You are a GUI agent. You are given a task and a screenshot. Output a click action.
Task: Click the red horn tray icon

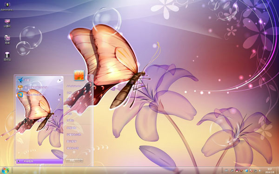(241, 171)
